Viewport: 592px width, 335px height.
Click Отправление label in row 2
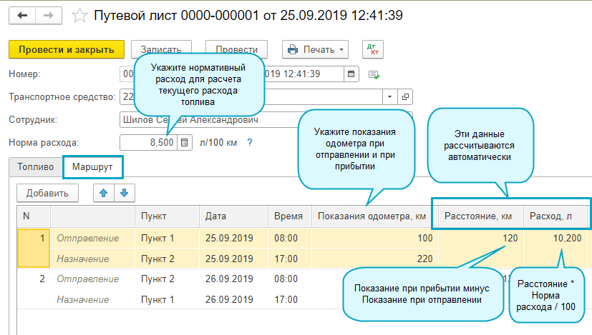click(88, 279)
